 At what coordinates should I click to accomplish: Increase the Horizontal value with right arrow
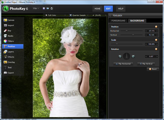pos(157,31)
